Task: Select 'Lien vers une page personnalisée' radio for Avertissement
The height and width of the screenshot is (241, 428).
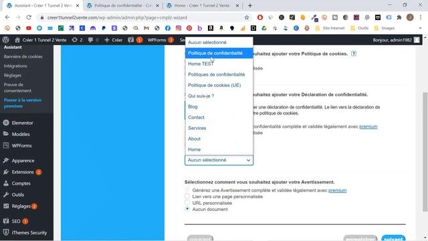Action: coord(187,196)
